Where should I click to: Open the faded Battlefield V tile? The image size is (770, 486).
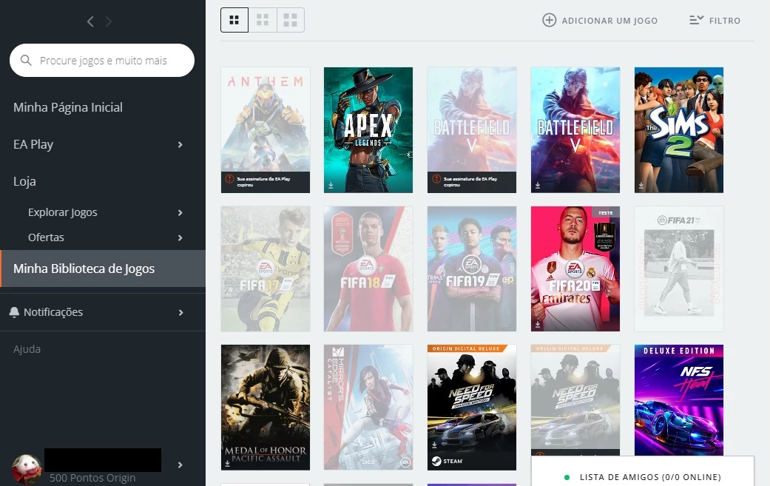point(472,130)
